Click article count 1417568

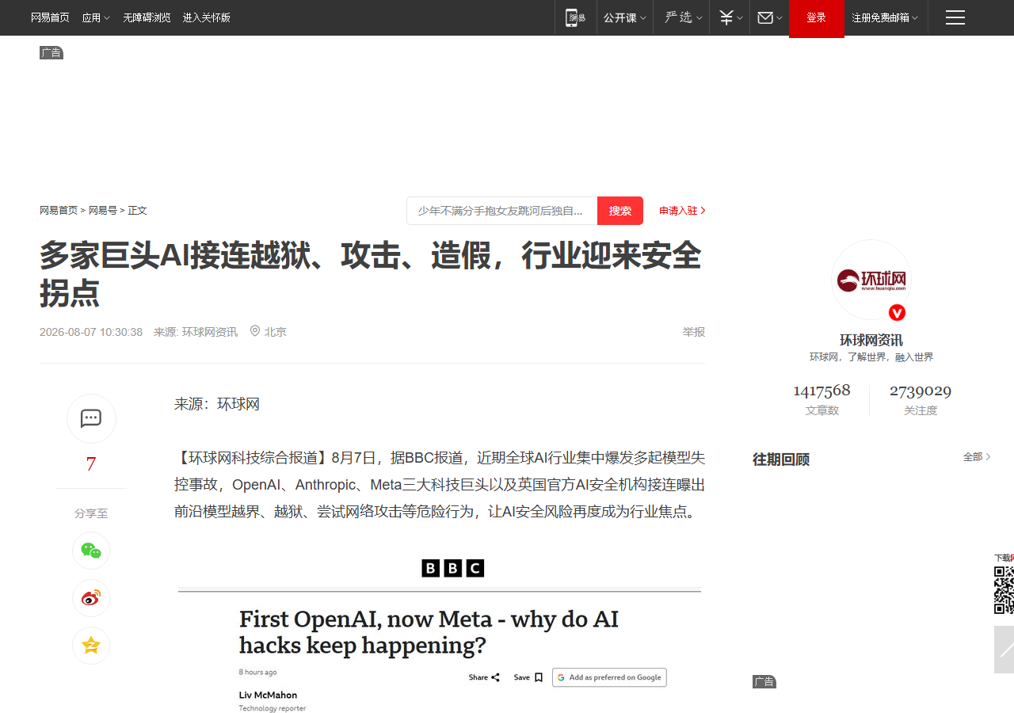[822, 391]
